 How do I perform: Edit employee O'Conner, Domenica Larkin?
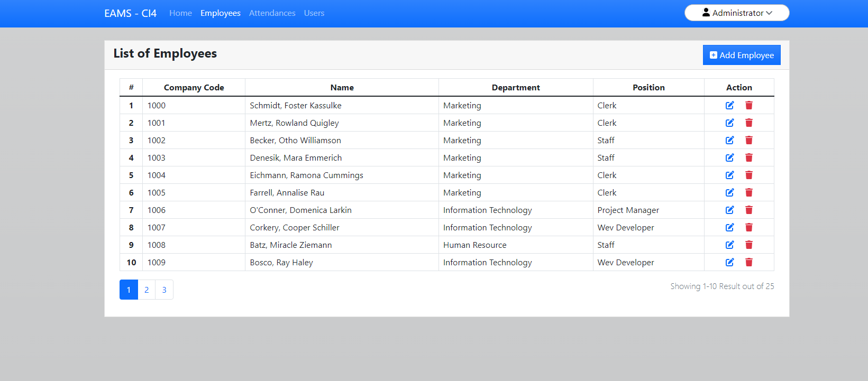click(729, 210)
